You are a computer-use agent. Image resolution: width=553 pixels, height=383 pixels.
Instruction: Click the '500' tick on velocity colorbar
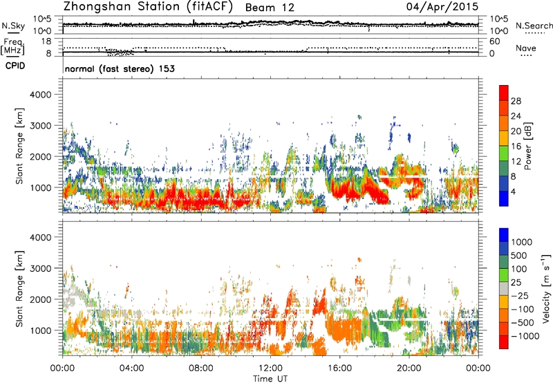[519, 255]
